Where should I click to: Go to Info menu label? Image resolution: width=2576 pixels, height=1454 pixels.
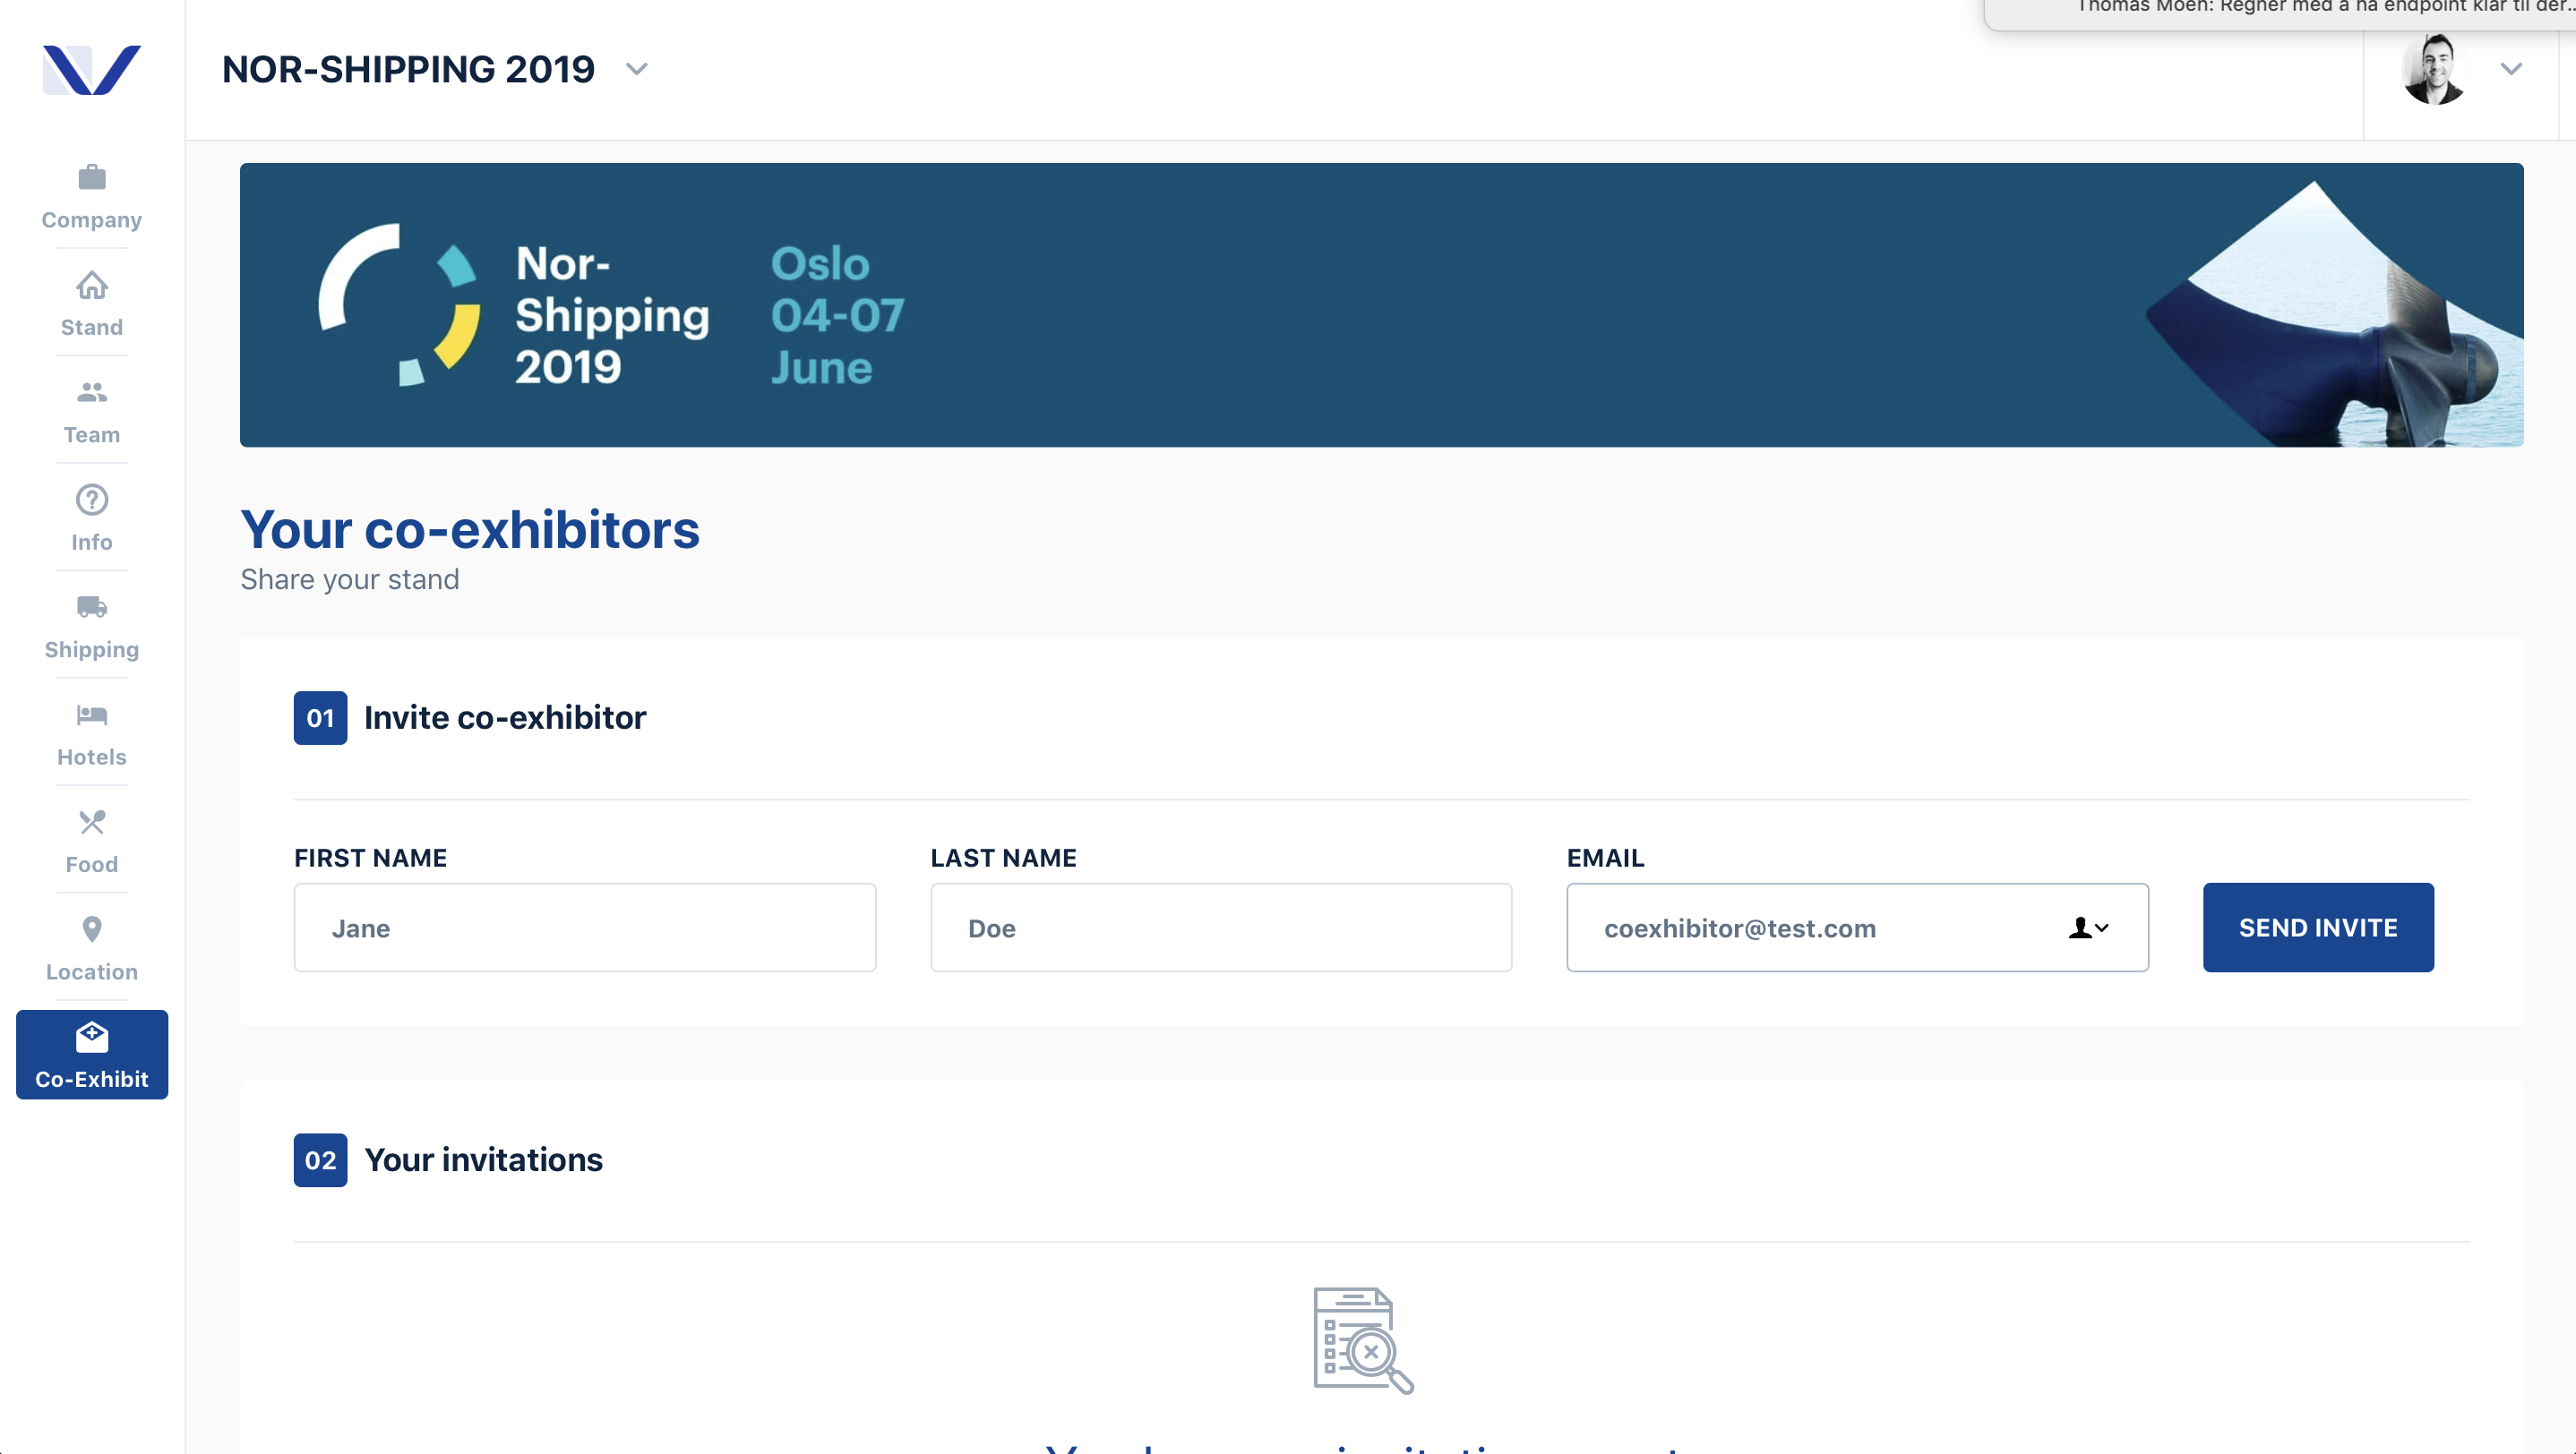pyautogui.click(x=91, y=542)
